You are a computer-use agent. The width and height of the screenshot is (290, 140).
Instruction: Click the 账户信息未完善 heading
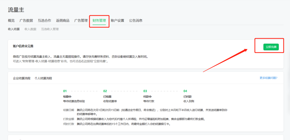(23, 46)
